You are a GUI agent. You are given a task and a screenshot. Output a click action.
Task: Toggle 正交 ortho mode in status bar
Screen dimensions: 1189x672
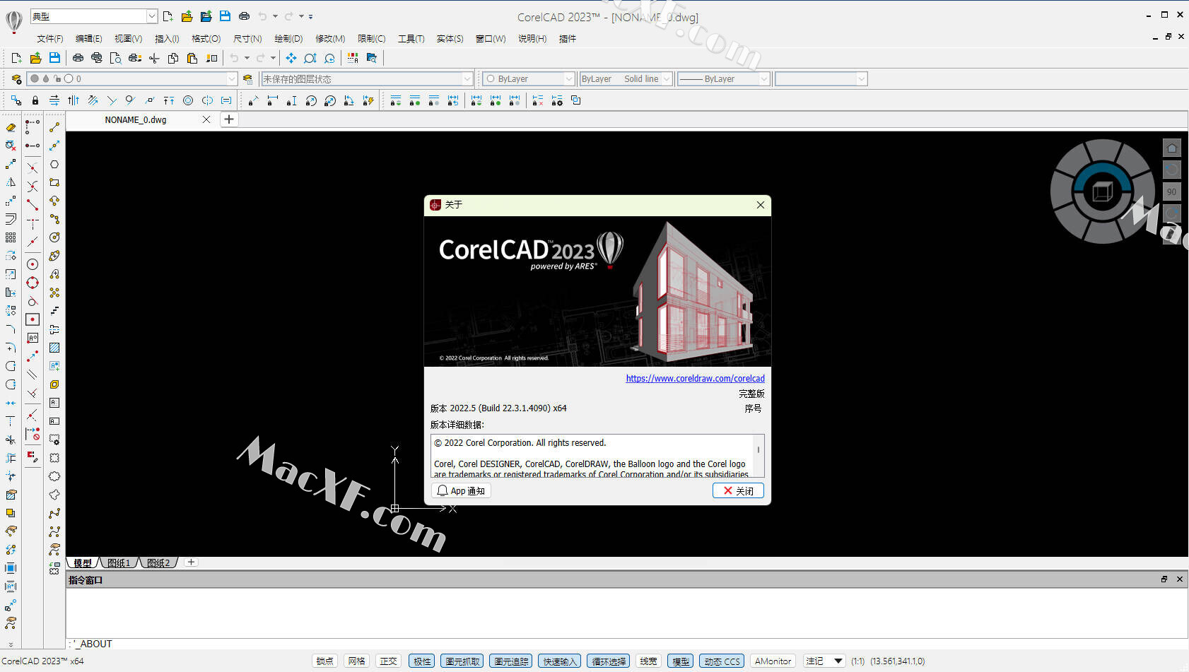coord(388,661)
